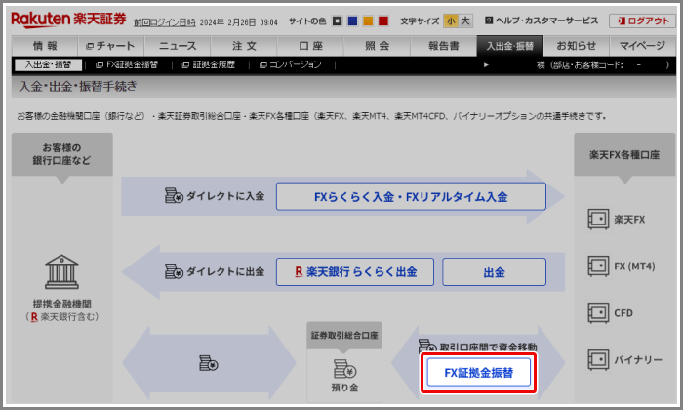Click the 預り金 coin stack icon
The image size is (683, 410).
[345, 369]
